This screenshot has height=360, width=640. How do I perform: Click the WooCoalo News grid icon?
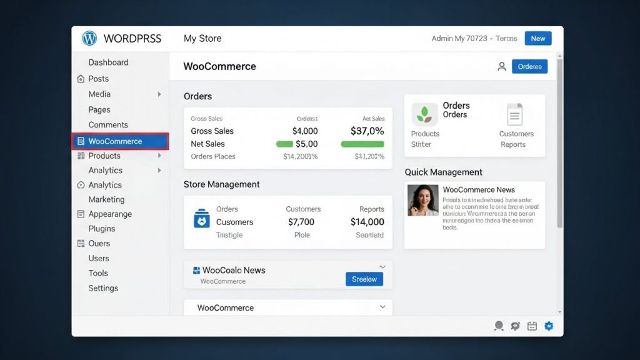tap(196, 270)
